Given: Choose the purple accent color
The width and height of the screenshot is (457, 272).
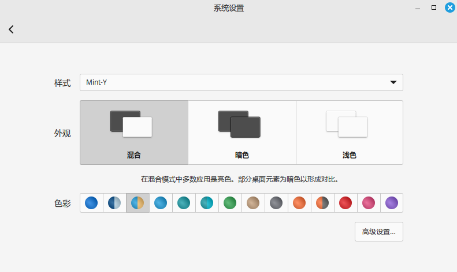Looking at the screenshot, I should (392, 203).
